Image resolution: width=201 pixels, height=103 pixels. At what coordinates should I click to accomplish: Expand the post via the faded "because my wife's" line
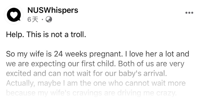(x=91, y=93)
